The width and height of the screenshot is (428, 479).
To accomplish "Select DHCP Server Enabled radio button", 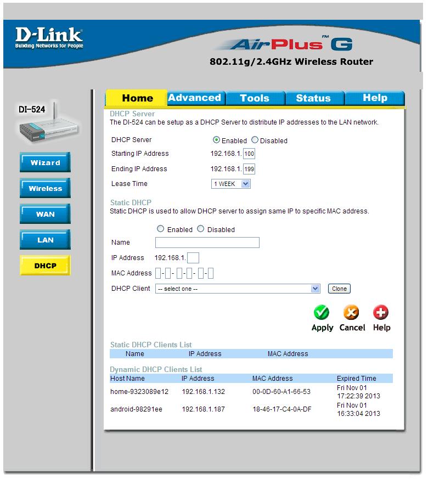I will coord(216,140).
